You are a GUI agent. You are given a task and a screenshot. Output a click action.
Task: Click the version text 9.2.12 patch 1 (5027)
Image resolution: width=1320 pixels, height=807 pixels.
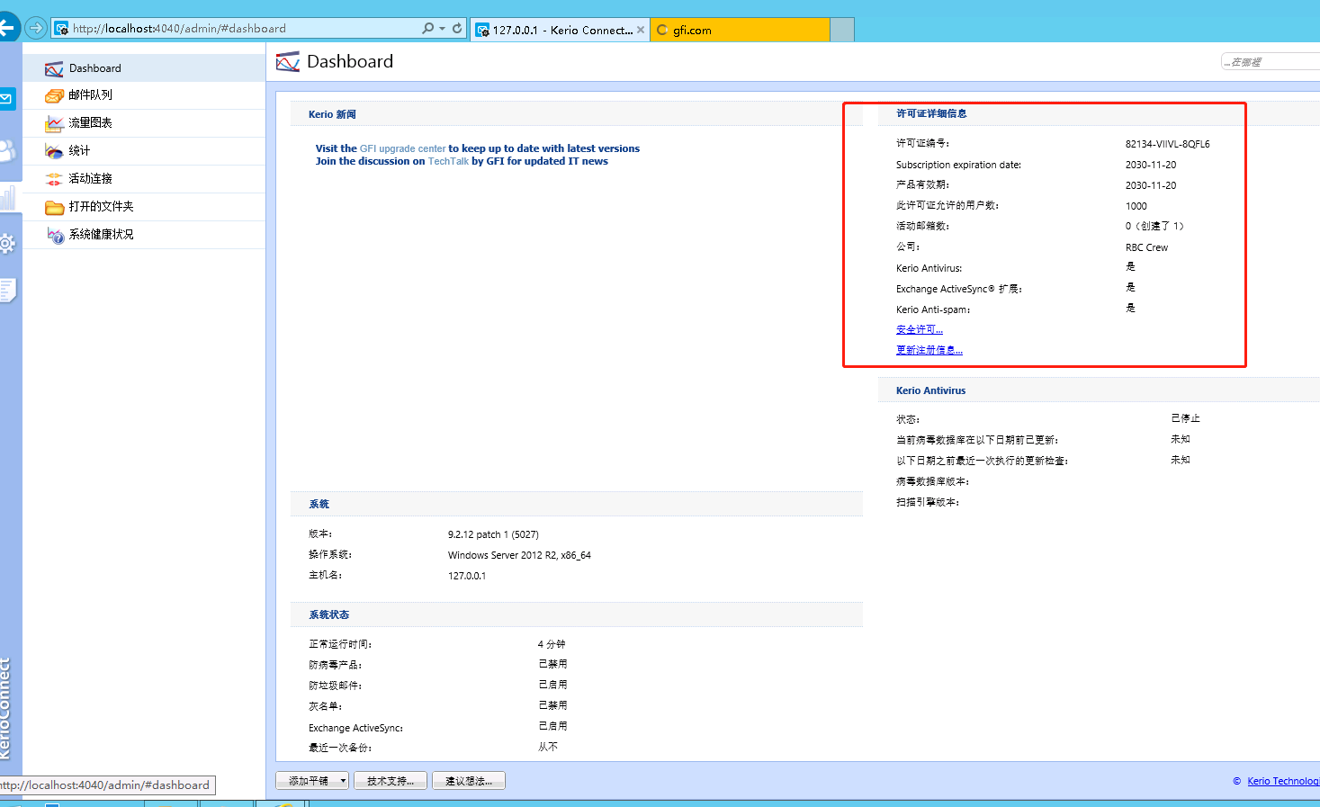[493, 534]
